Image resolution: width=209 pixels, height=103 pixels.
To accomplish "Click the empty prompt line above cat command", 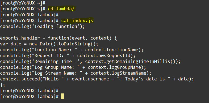I will coord(30,15).
